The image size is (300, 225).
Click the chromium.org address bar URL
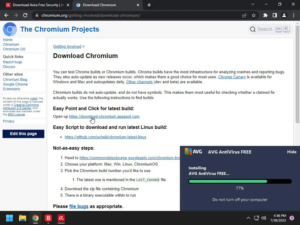[x=91, y=15]
